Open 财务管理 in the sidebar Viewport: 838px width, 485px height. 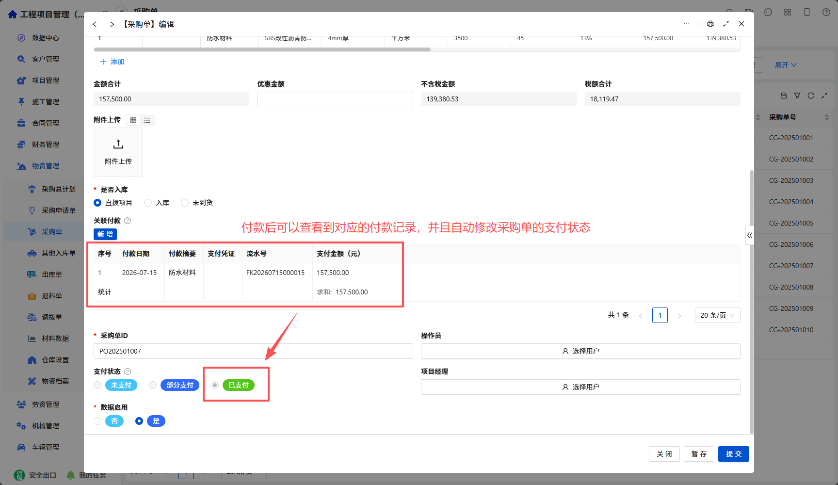click(45, 145)
